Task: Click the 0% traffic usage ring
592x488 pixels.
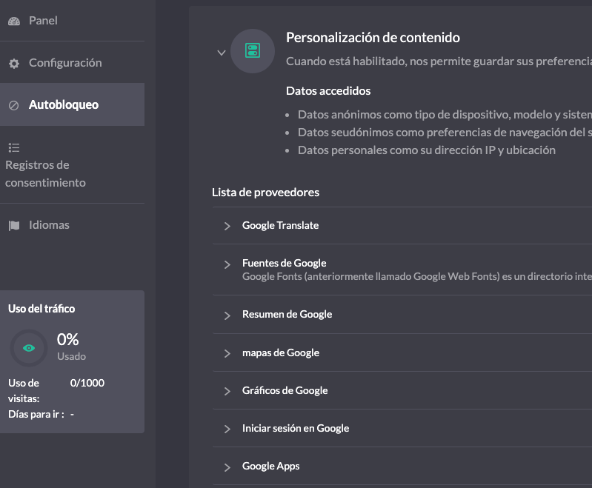Action: (29, 348)
